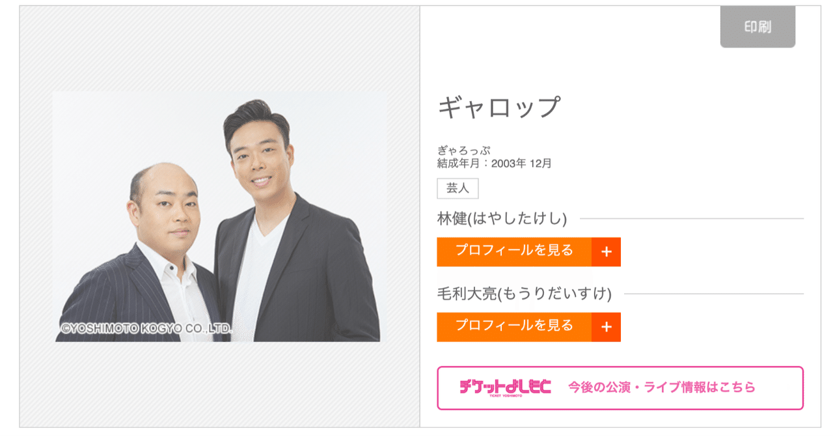833x437 pixels.
Task: Click the ぎゃろっぷ hiragana reading text
Action: [x=464, y=151]
